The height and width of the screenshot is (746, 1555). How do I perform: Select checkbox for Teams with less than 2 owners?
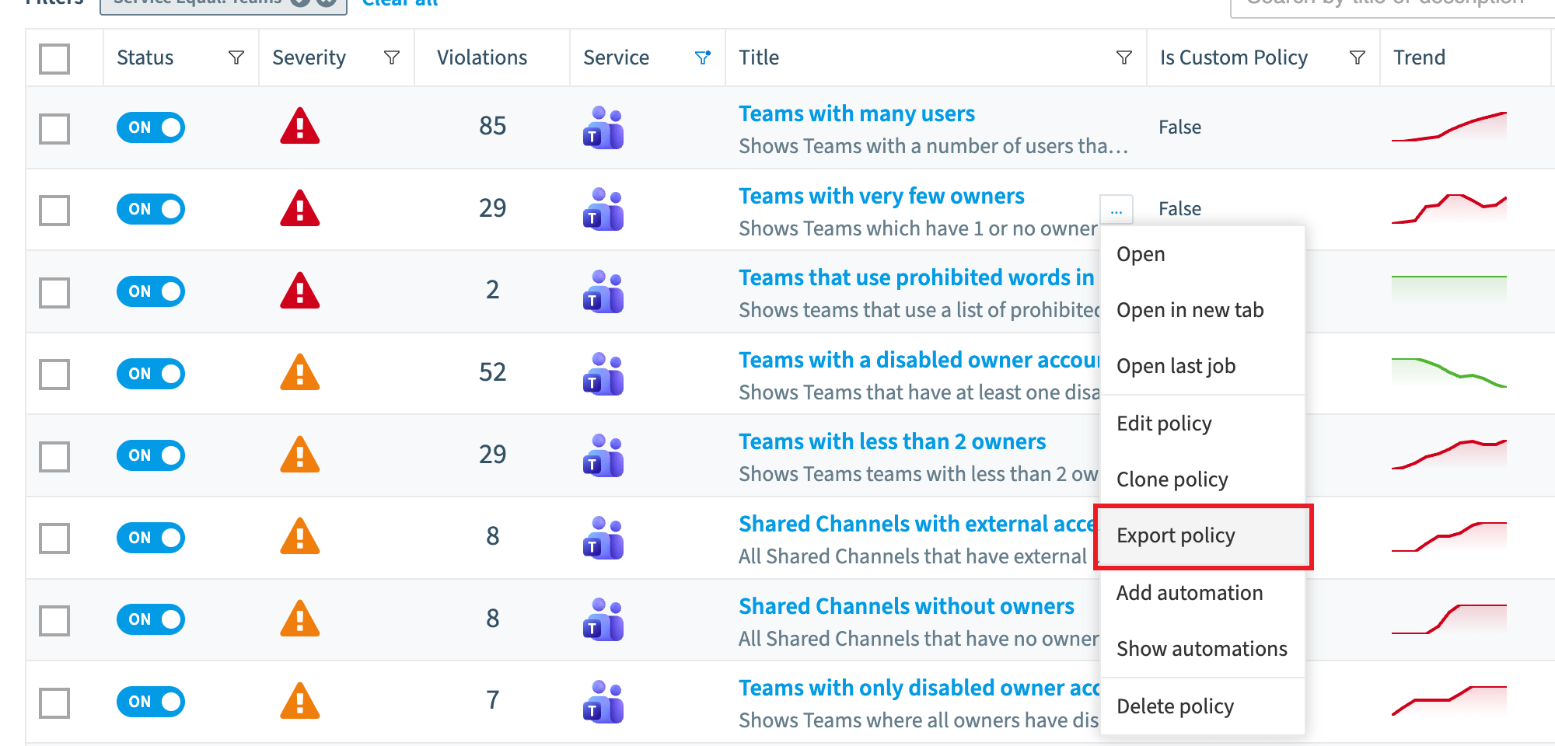pos(54,456)
